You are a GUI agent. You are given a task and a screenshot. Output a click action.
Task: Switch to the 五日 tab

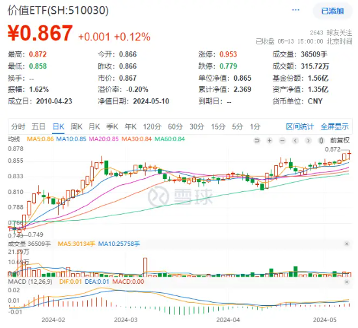[x=38, y=126]
